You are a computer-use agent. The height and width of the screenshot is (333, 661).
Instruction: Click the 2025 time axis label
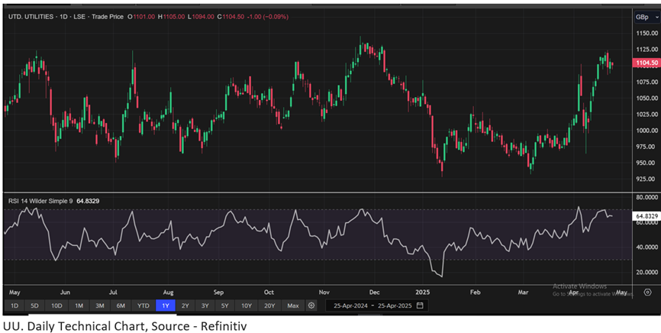click(x=422, y=292)
